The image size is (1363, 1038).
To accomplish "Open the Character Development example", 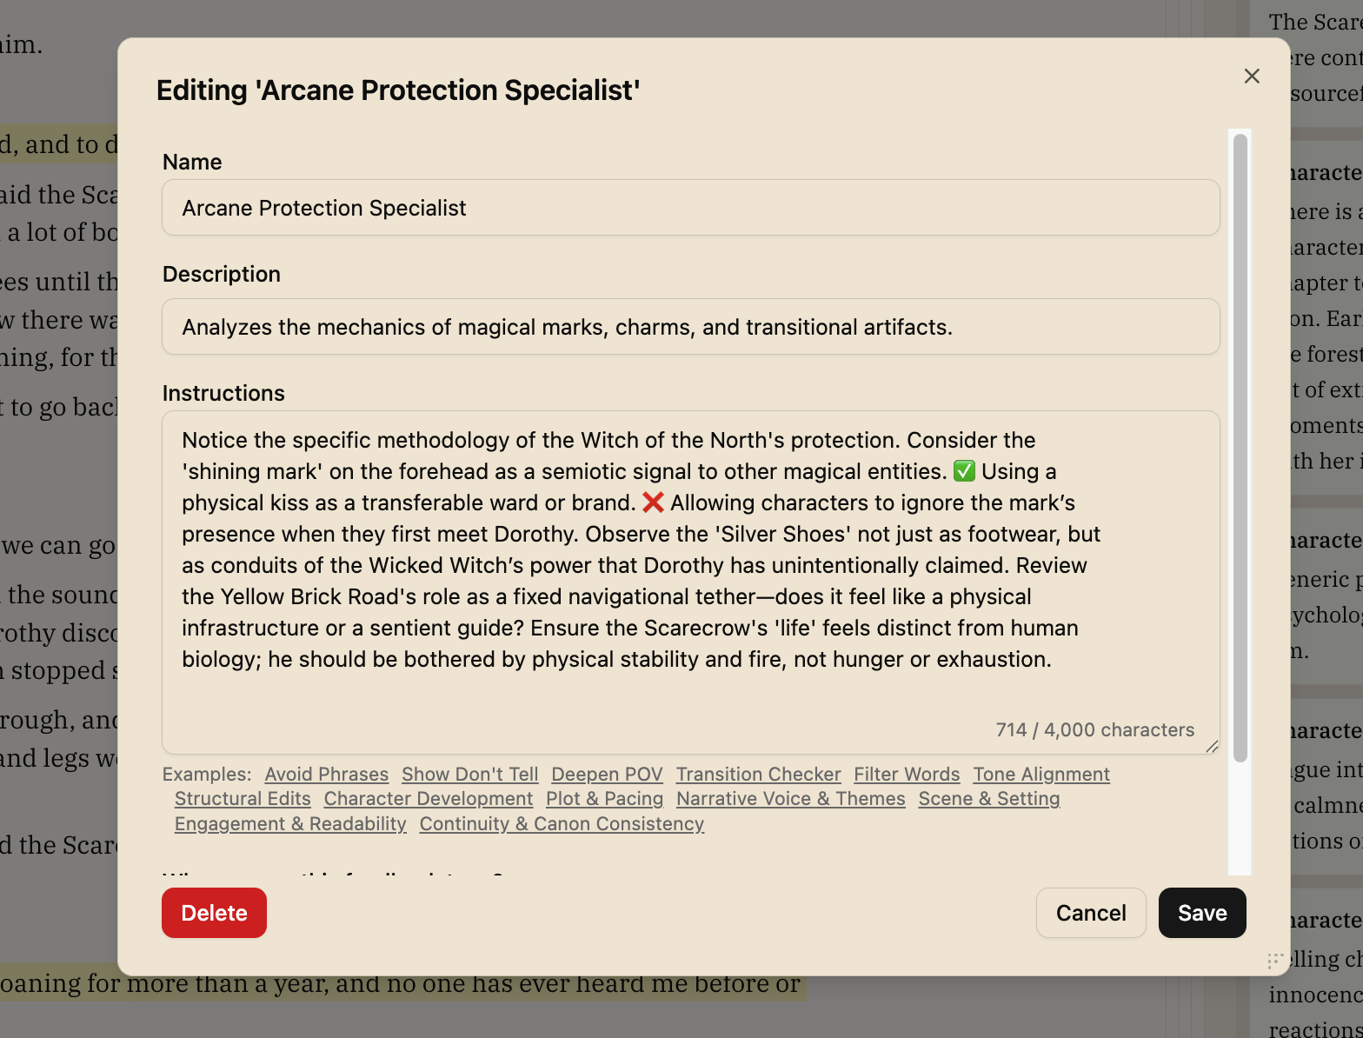I will click(x=428, y=799).
